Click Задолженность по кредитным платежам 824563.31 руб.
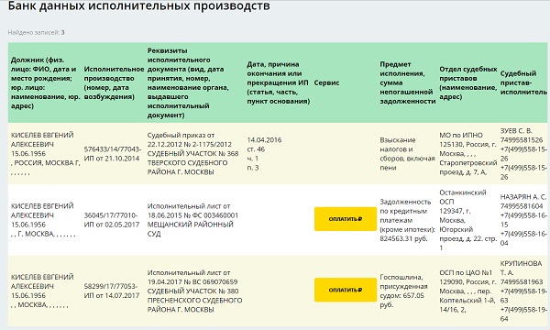This screenshot has height=330, width=550. pos(407,220)
